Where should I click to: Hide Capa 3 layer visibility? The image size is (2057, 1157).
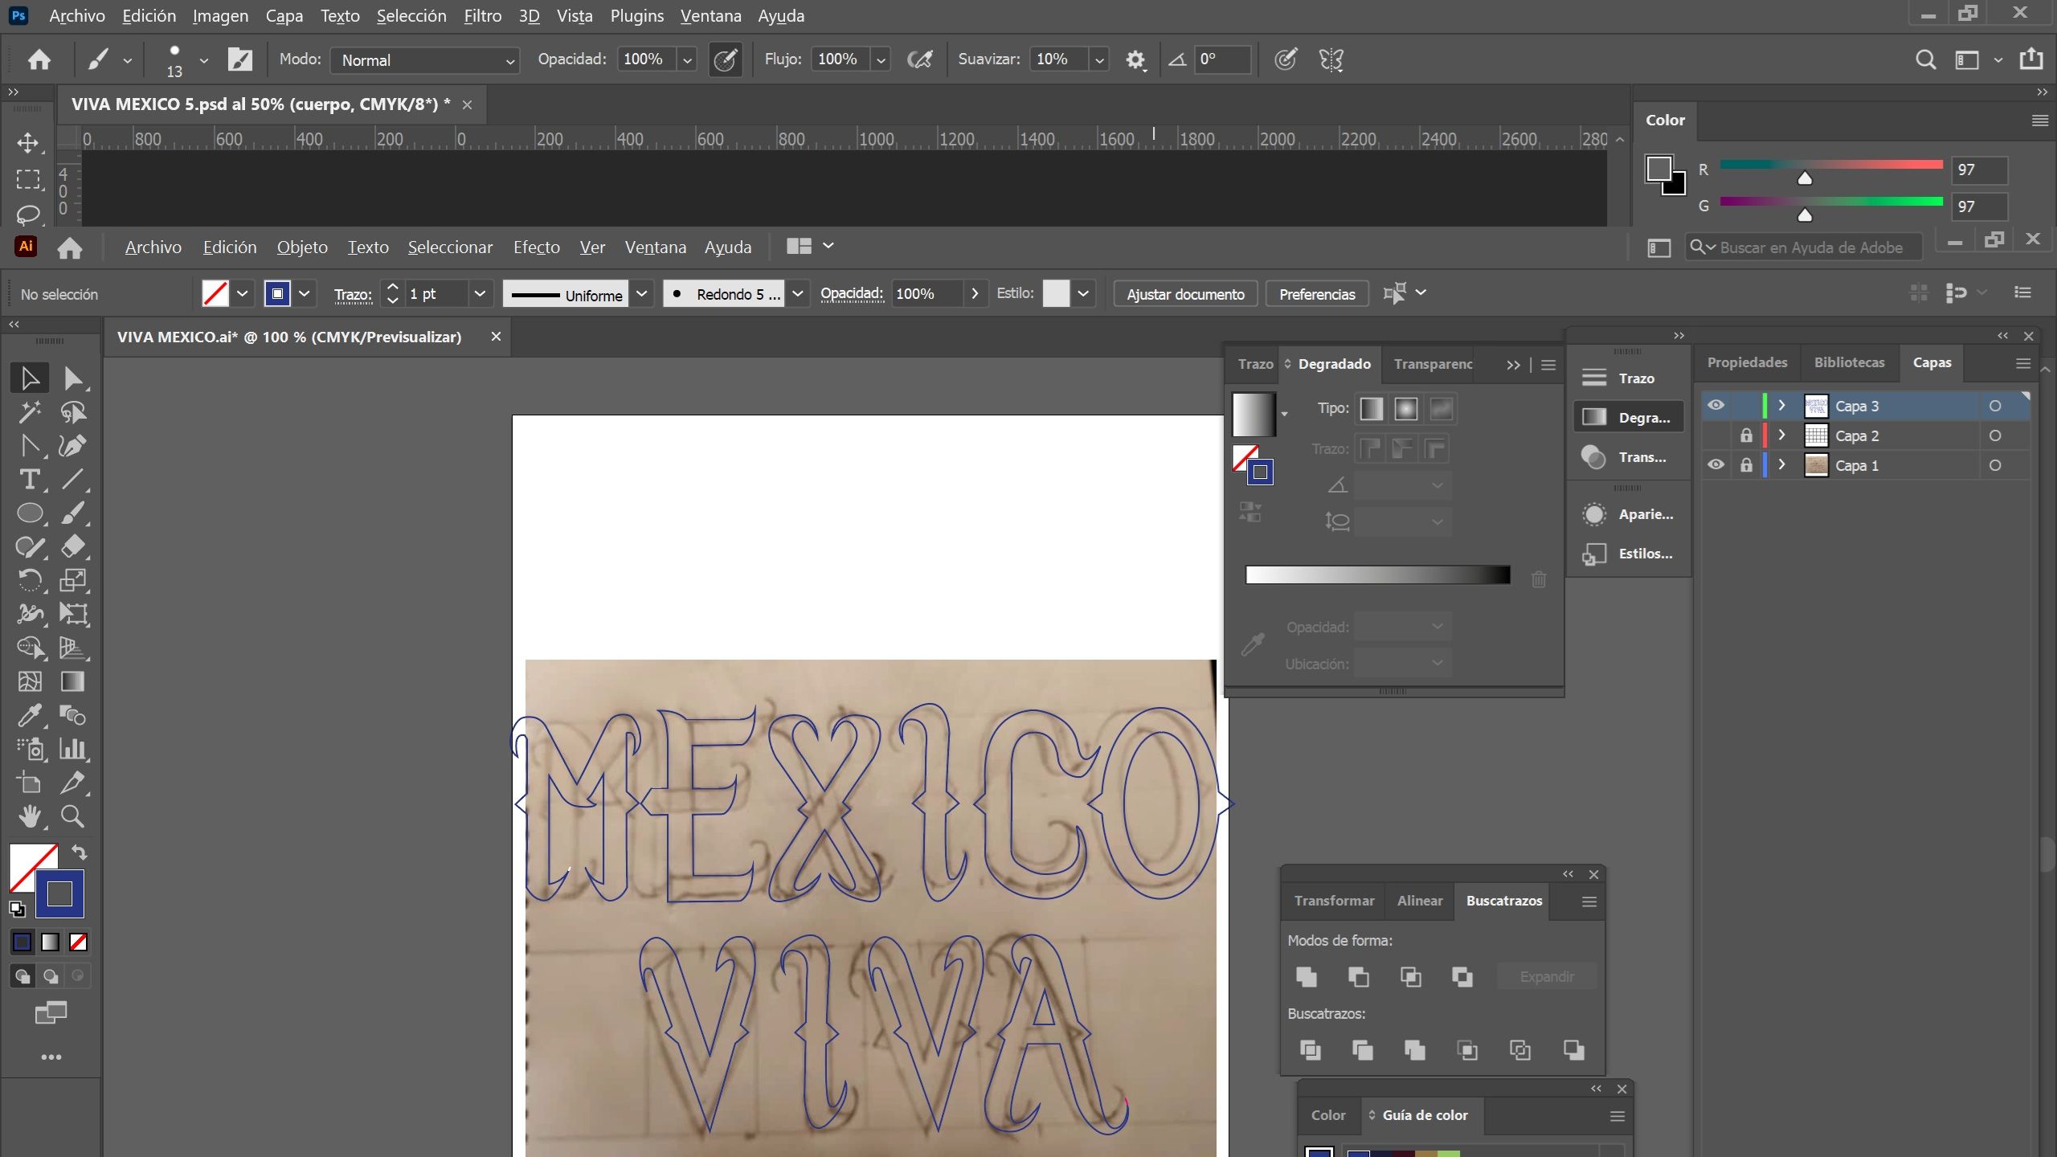1716,406
